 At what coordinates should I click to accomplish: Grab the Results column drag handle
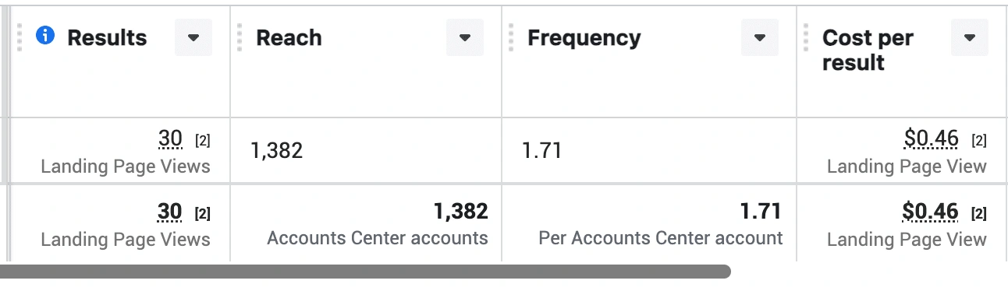point(20,37)
